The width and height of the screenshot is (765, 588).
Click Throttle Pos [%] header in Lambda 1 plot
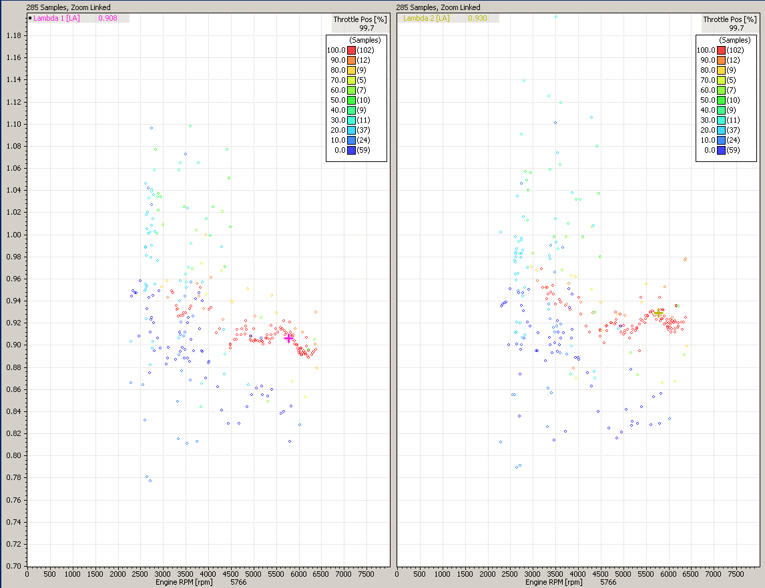[x=360, y=19]
